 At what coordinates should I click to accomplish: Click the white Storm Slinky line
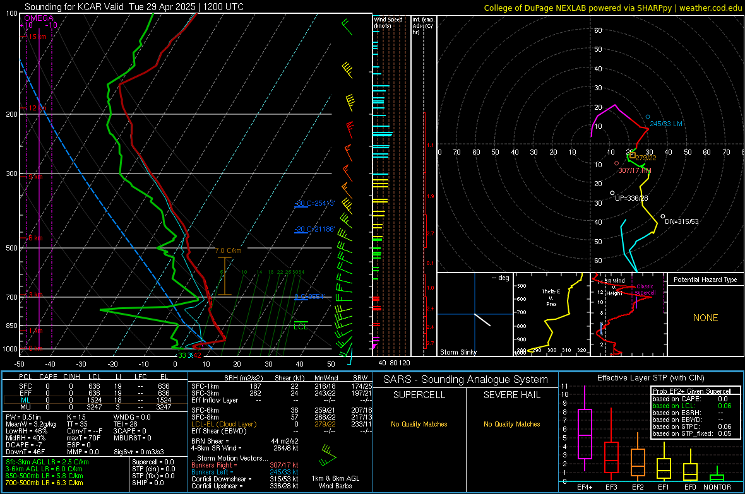click(x=482, y=320)
